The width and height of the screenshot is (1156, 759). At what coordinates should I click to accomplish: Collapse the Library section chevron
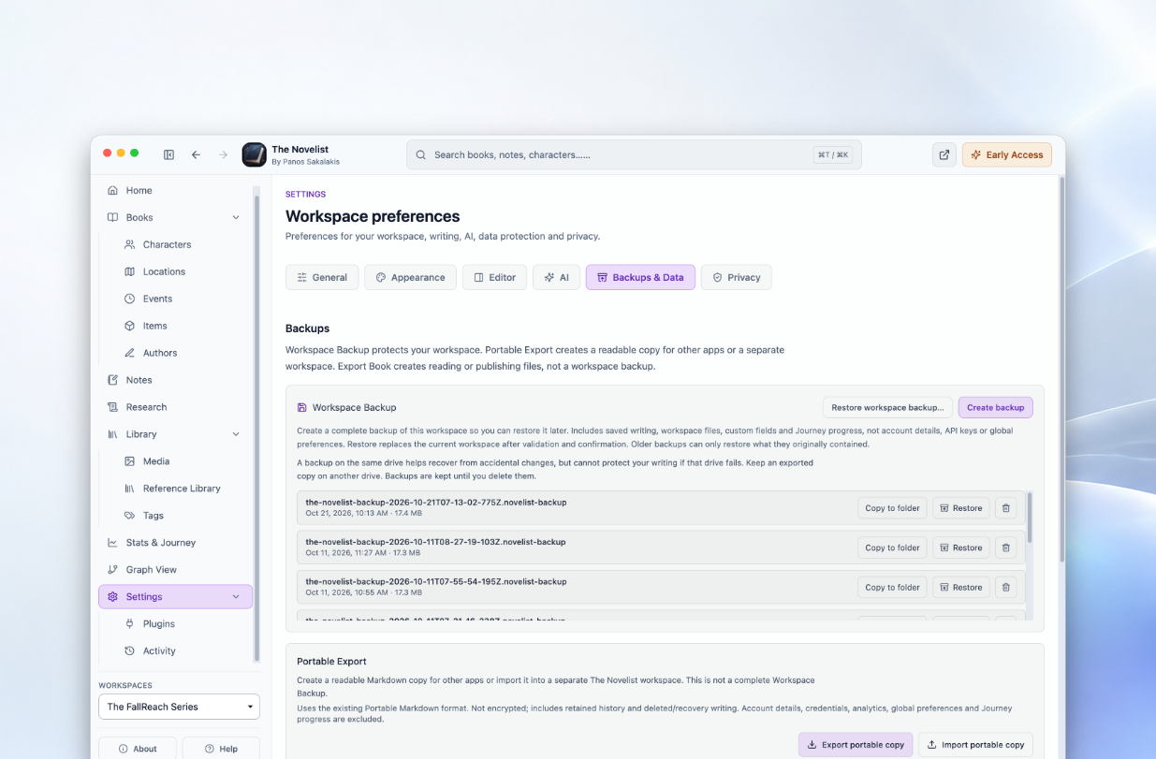point(236,434)
